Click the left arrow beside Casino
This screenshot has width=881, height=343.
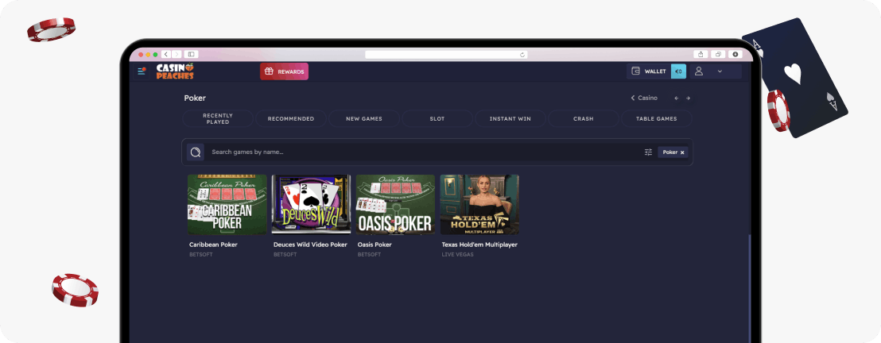pos(677,98)
